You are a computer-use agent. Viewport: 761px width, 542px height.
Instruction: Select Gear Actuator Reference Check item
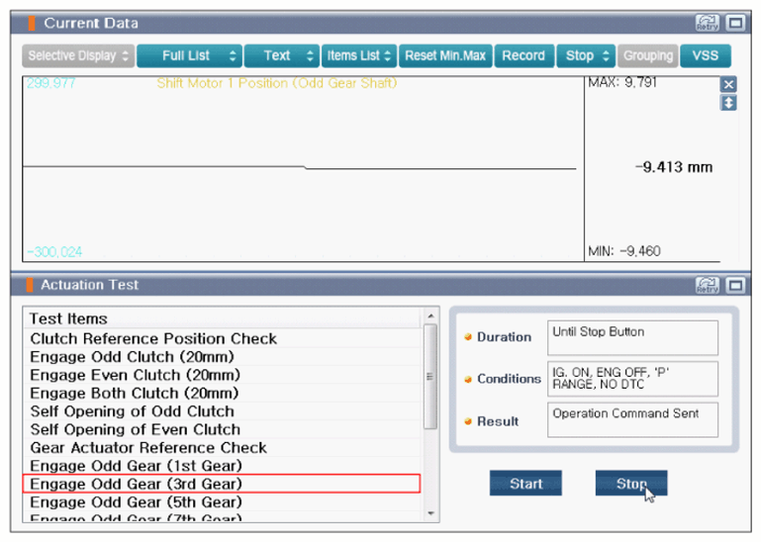click(222, 447)
